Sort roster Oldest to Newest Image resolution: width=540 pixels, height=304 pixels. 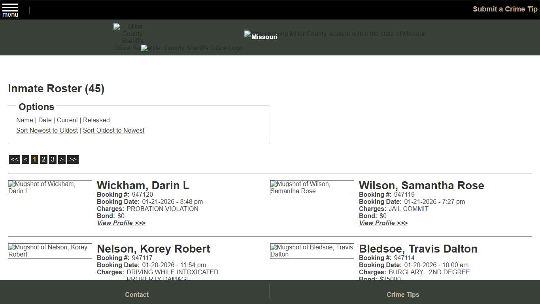coord(113,130)
